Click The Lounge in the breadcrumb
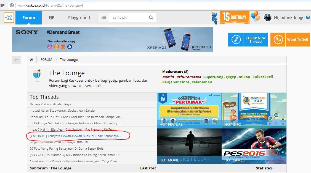 [x=69, y=59]
